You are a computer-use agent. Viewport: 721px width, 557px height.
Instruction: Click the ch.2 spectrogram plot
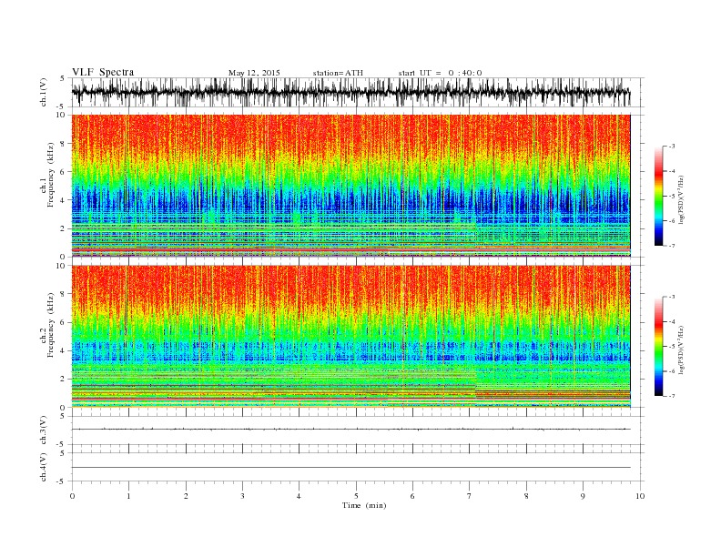pos(350,337)
